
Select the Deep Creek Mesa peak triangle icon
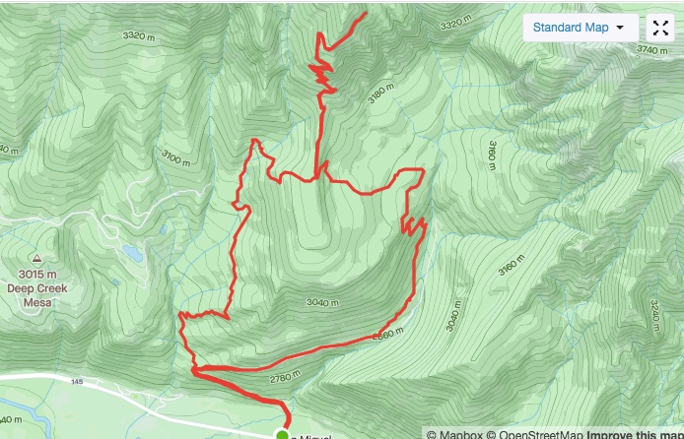tap(36, 258)
